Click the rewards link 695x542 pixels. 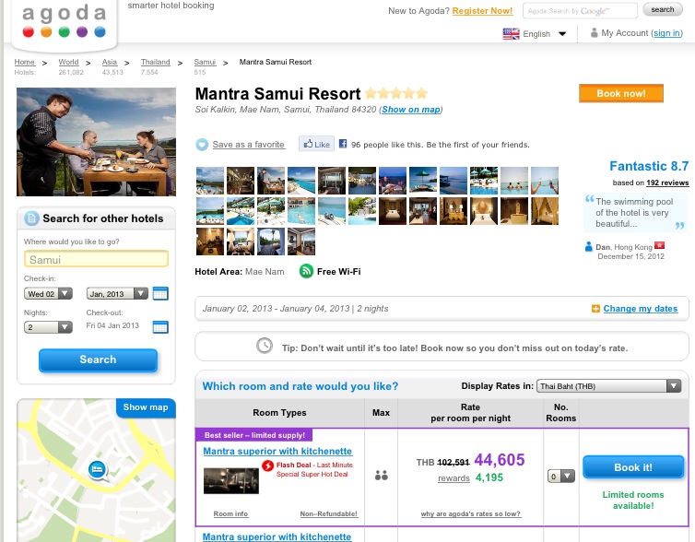coord(454,478)
